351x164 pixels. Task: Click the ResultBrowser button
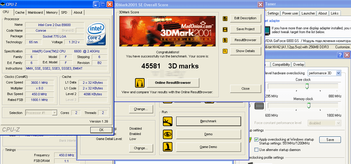[x=245, y=40]
